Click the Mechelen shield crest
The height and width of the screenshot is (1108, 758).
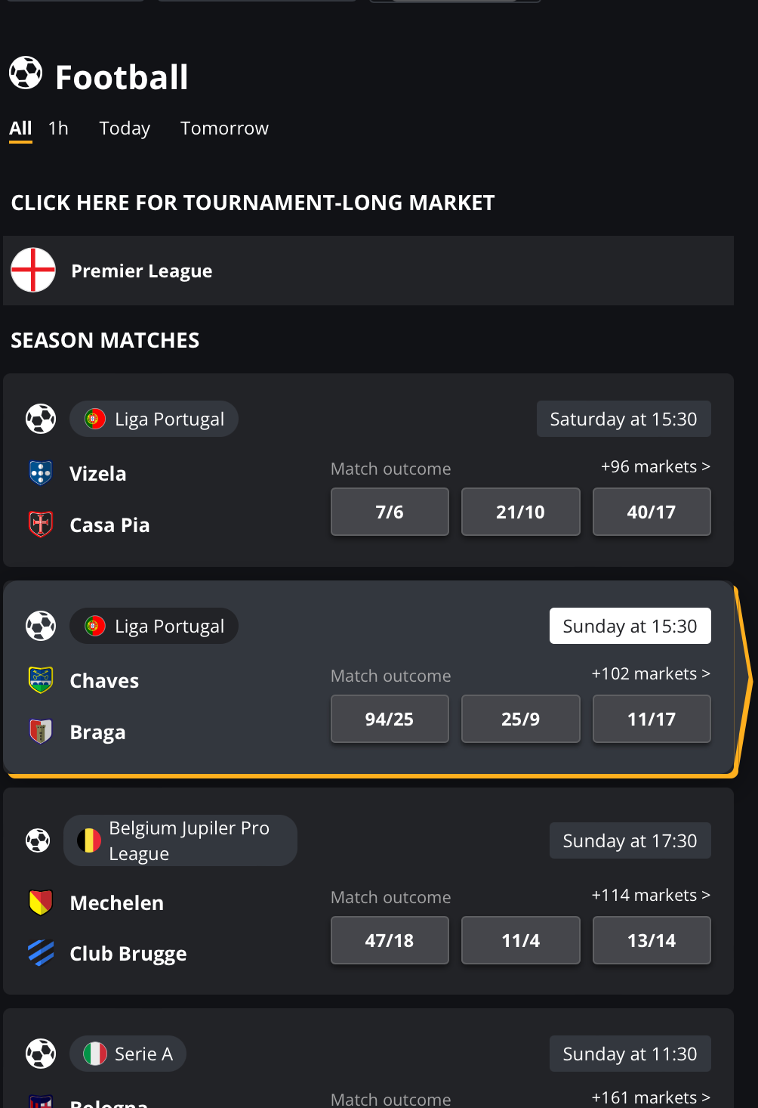point(41,902)
